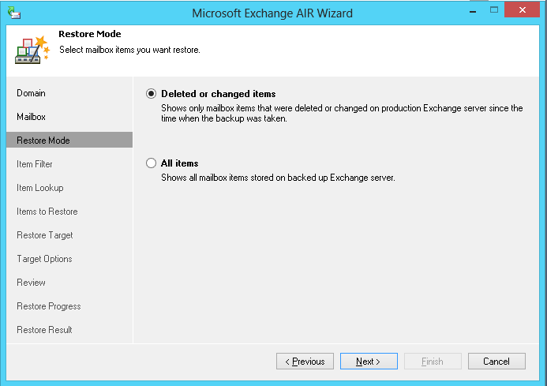Open the Review step
The image size is (547, 386).
[x=31, y=283]
